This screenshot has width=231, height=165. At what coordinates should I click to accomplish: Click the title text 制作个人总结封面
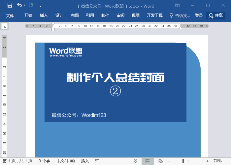click(x=115, y=77)
